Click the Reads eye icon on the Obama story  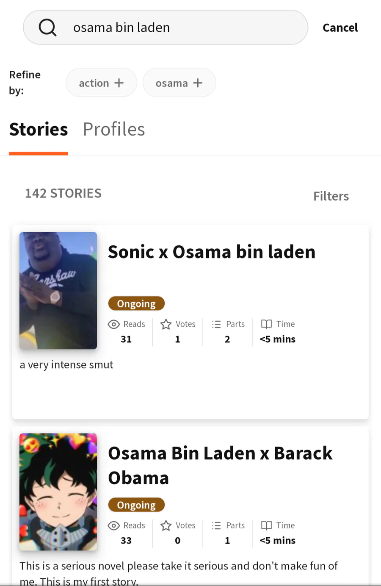click(114, 525)
